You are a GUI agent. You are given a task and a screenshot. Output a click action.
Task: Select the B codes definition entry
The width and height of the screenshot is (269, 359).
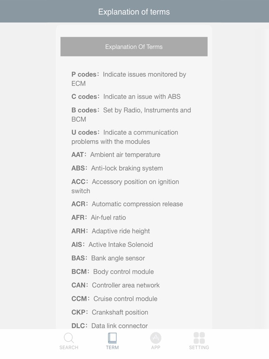(131, 115)
